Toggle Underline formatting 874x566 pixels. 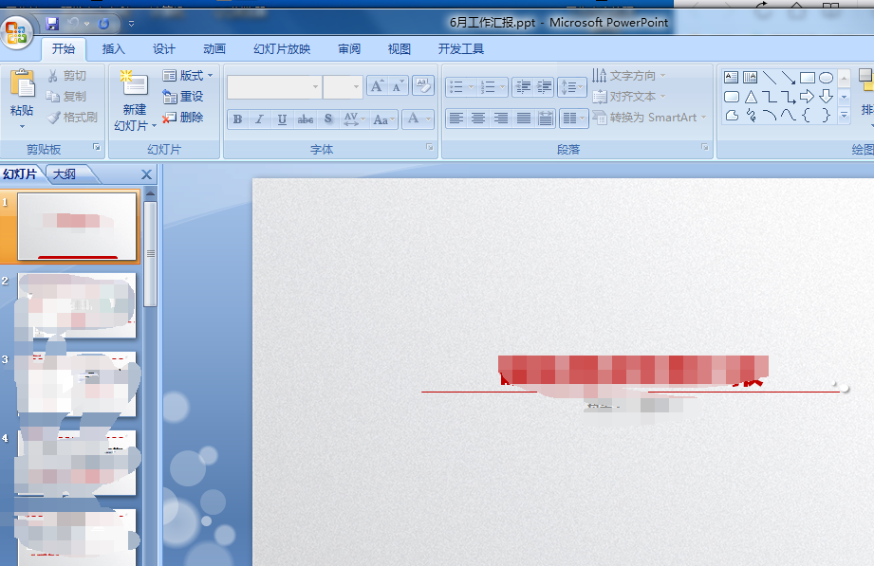[282, 119]
